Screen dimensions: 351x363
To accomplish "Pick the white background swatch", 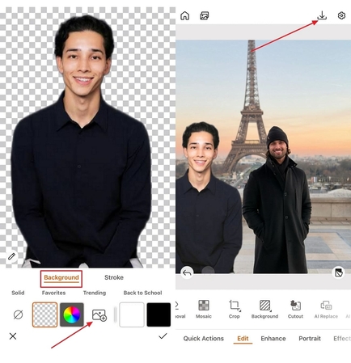I will click(x=132, y=314).
